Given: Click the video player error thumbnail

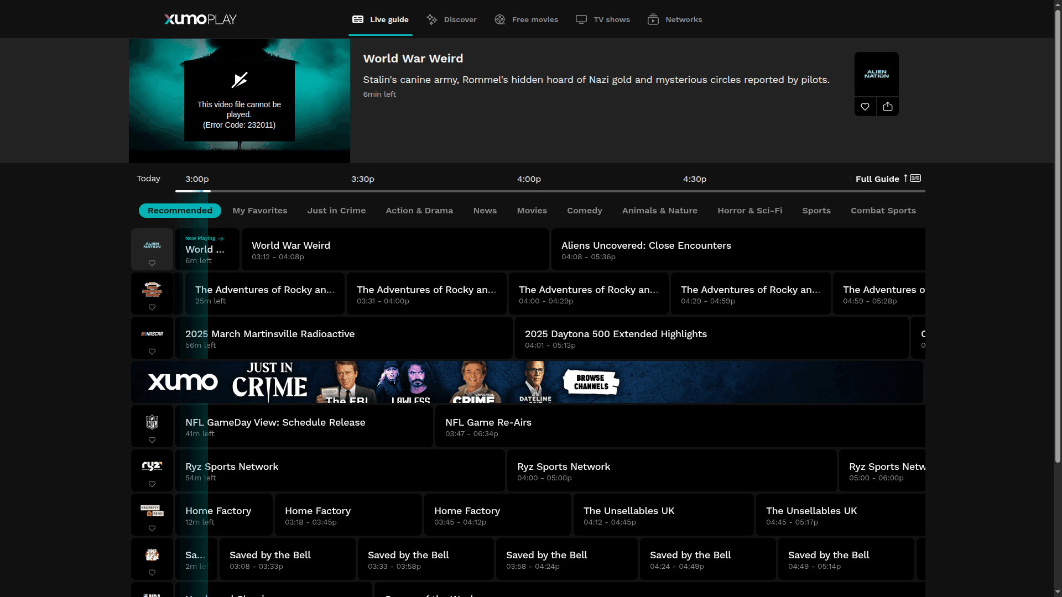Looking at the screenshot, I should click(x=240, y=101).
